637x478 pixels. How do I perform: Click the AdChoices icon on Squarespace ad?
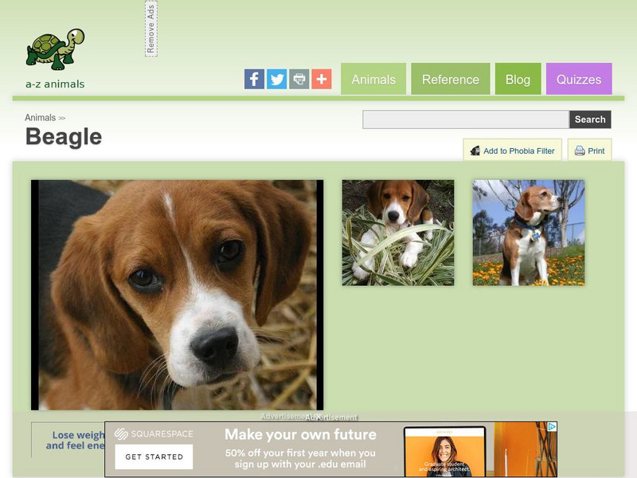coord(552,427)
